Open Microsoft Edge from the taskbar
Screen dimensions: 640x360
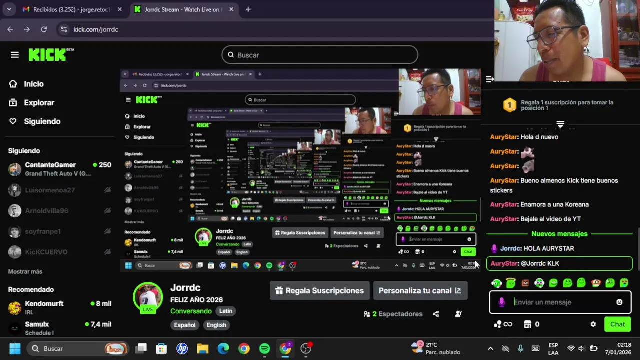[x=223, y=349]
